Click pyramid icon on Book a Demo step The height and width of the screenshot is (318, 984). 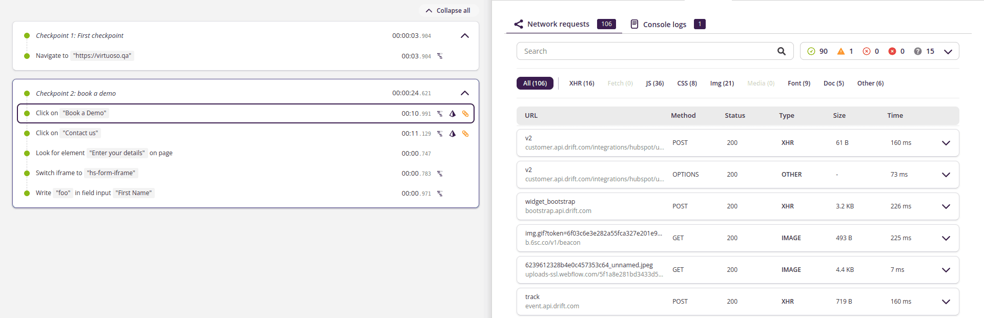pos(453,114)
